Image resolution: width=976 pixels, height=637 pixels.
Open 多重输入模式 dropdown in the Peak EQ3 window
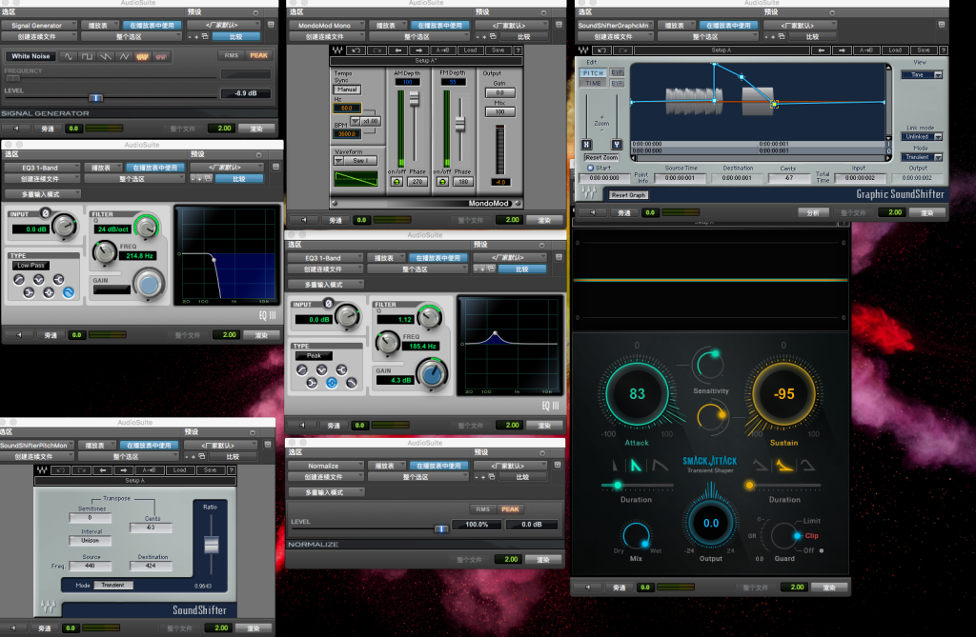coord(326,285)
